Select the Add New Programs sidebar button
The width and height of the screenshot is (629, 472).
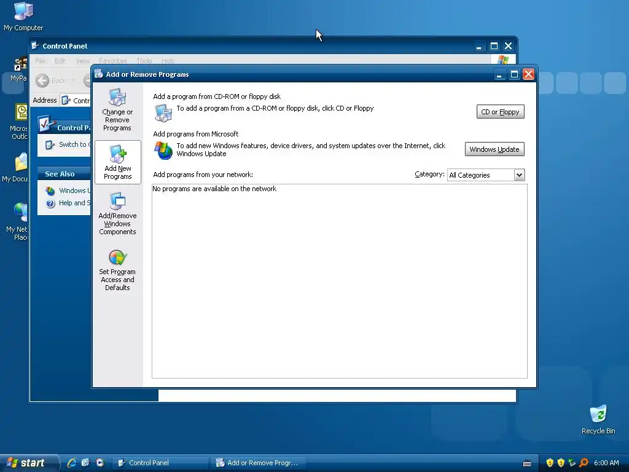pyautogui.click(x=117, y=162)
